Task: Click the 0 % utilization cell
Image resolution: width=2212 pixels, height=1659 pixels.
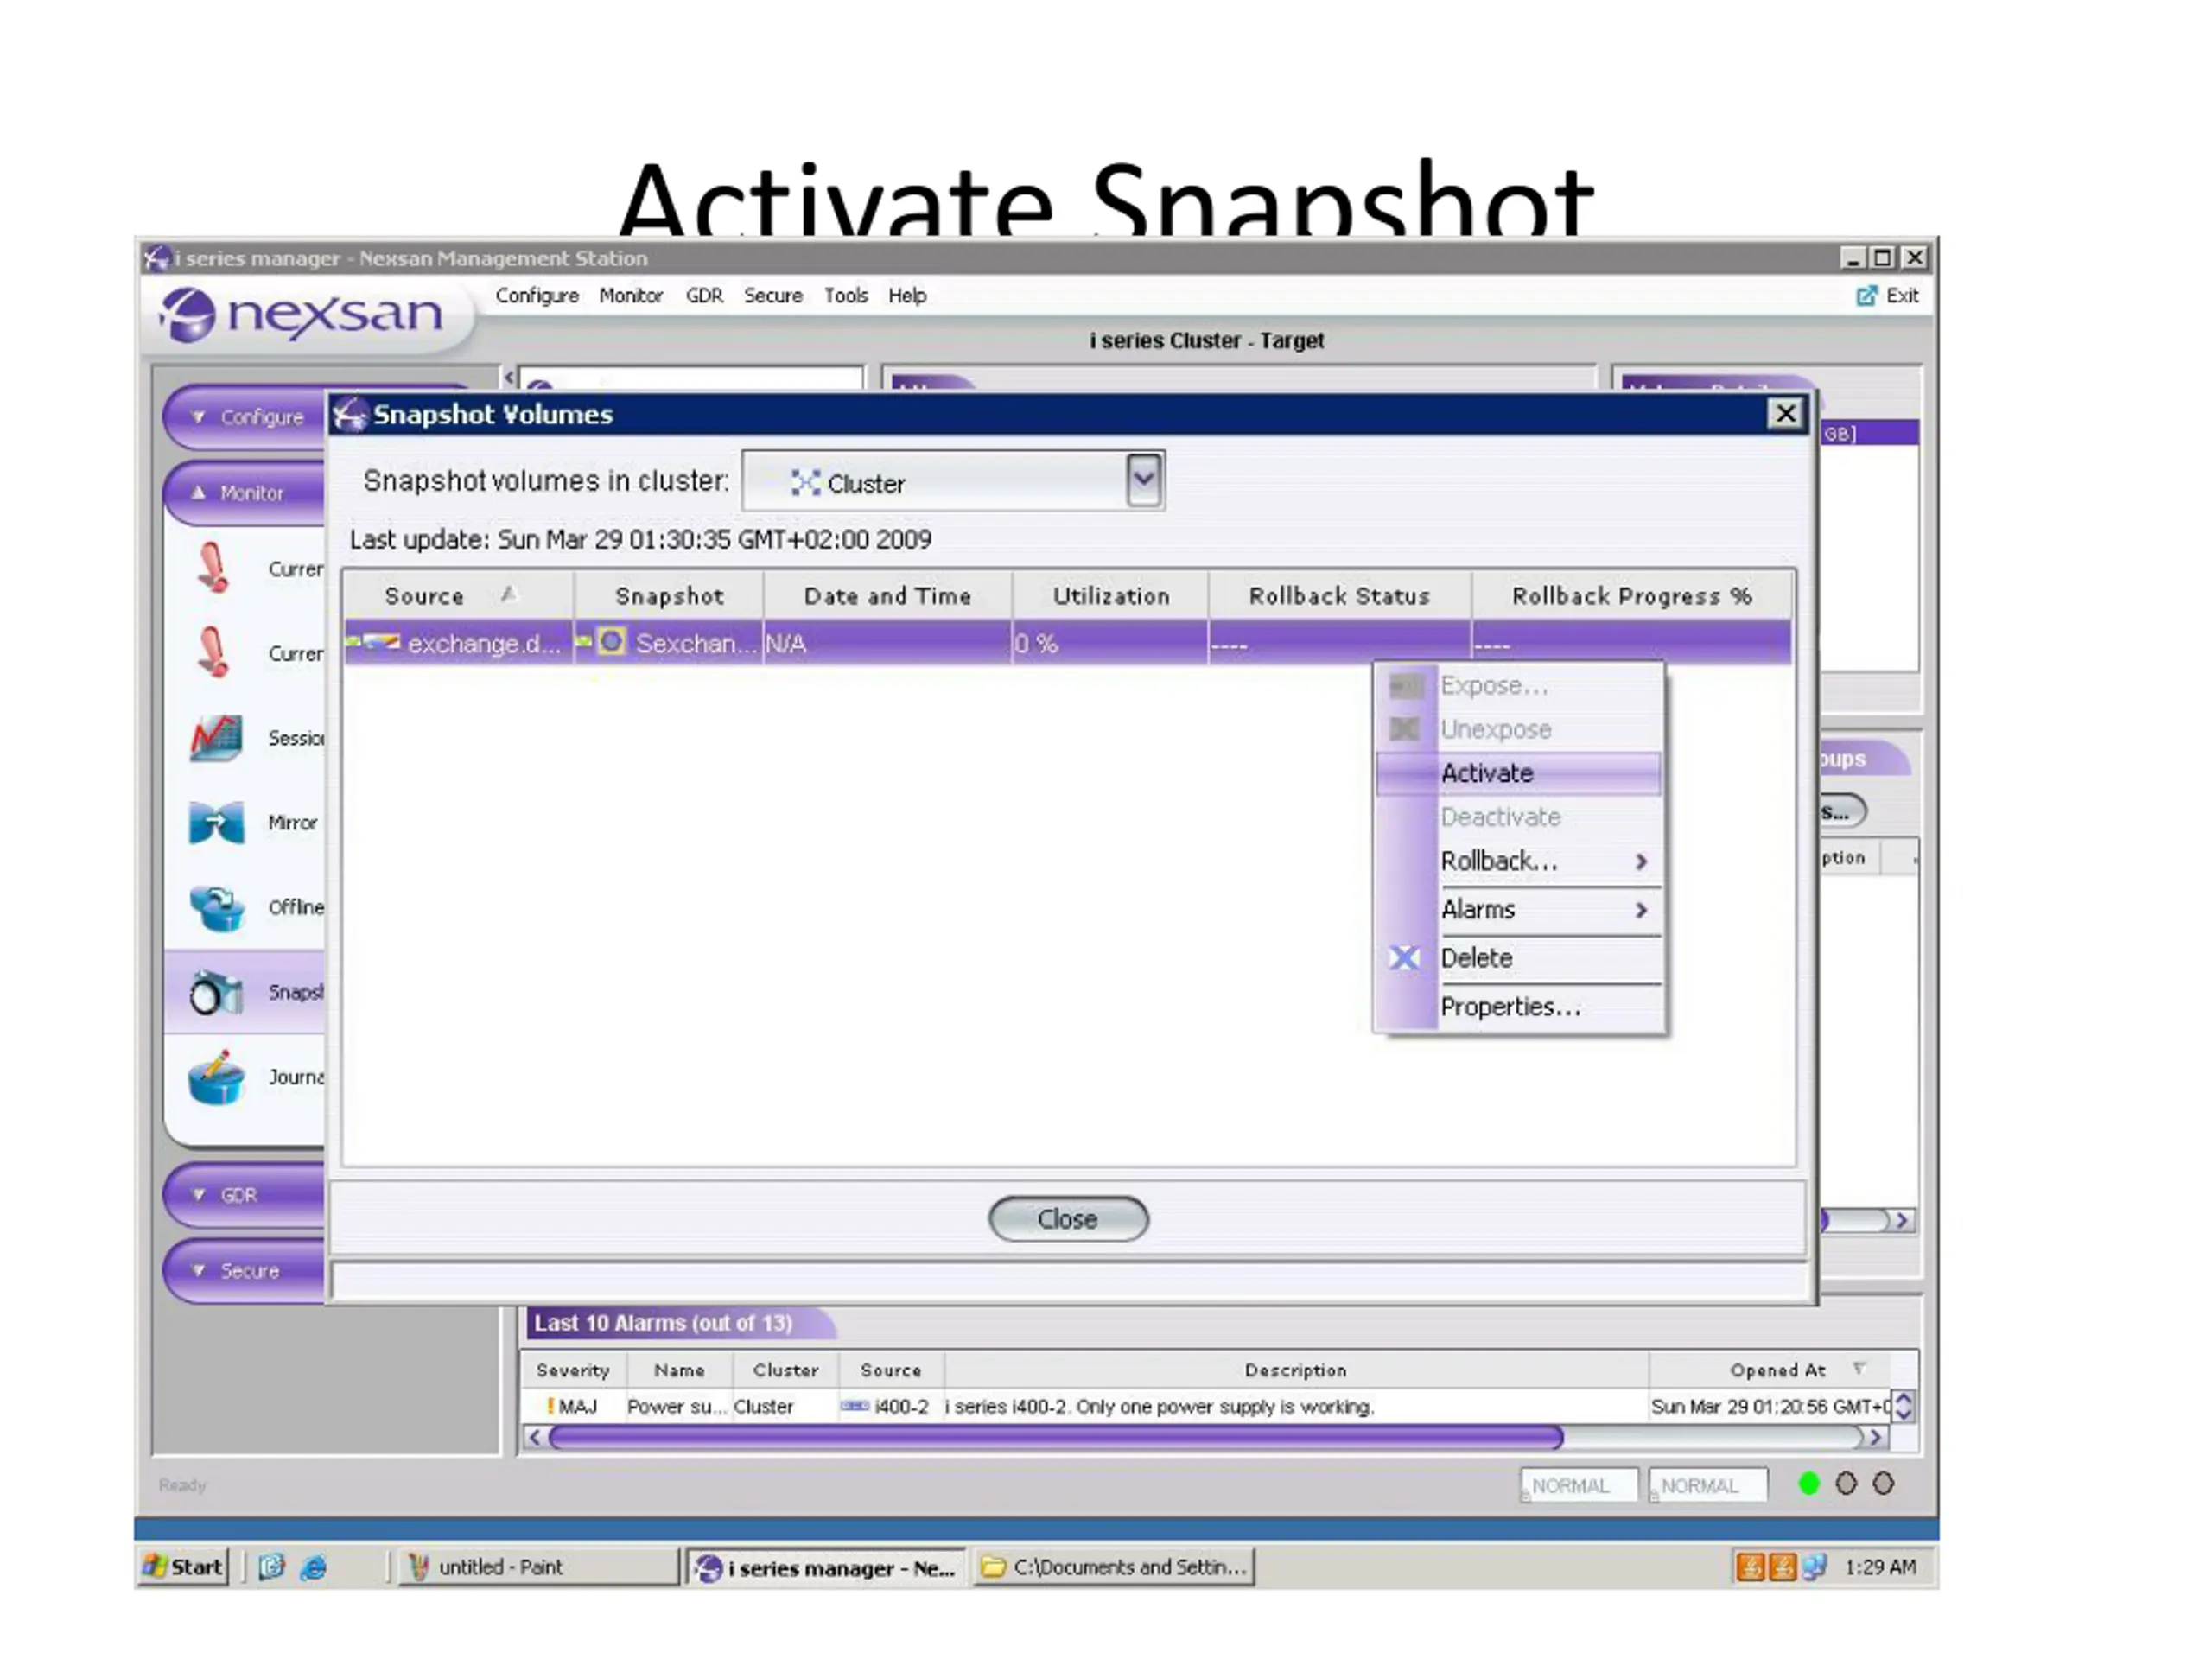Action: [1110, 643]
